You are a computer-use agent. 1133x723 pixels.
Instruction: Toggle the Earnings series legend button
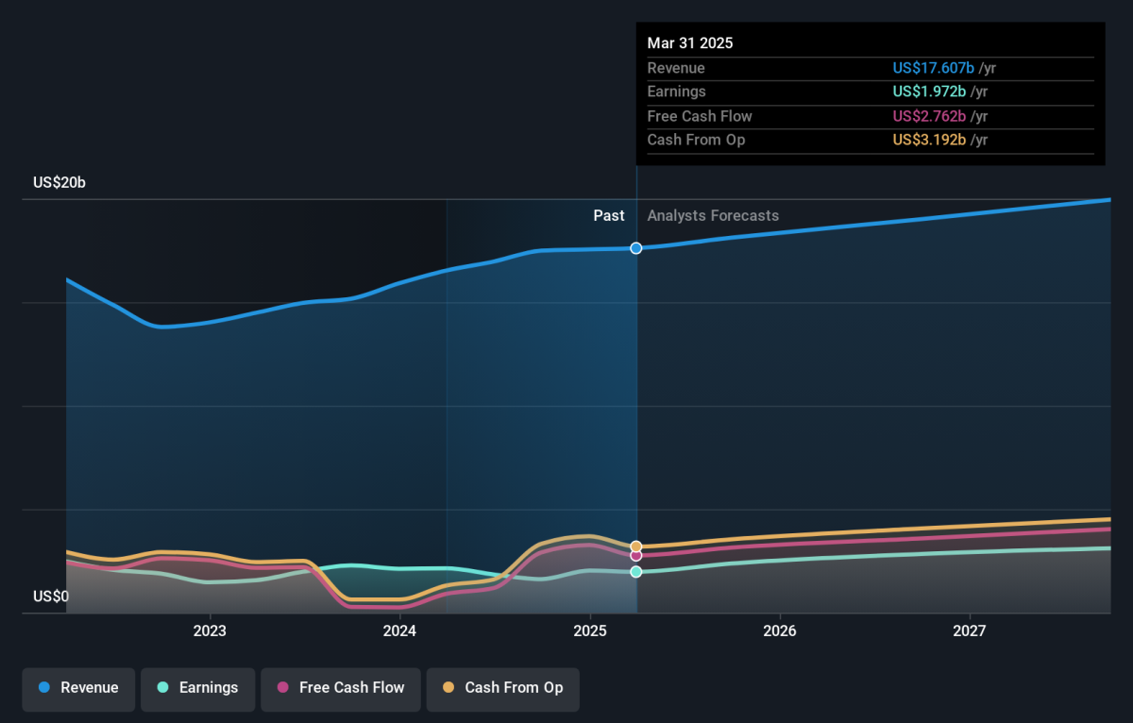coord(198,689)
